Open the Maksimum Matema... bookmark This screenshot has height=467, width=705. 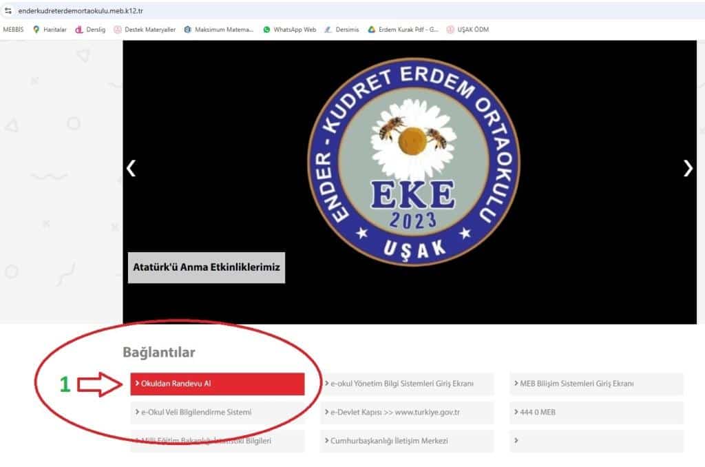point(218,29)
